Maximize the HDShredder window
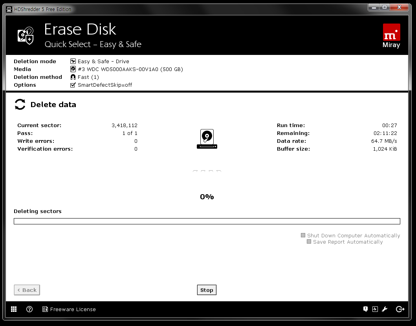Screen dimensions: 416x326 (385, 7)
